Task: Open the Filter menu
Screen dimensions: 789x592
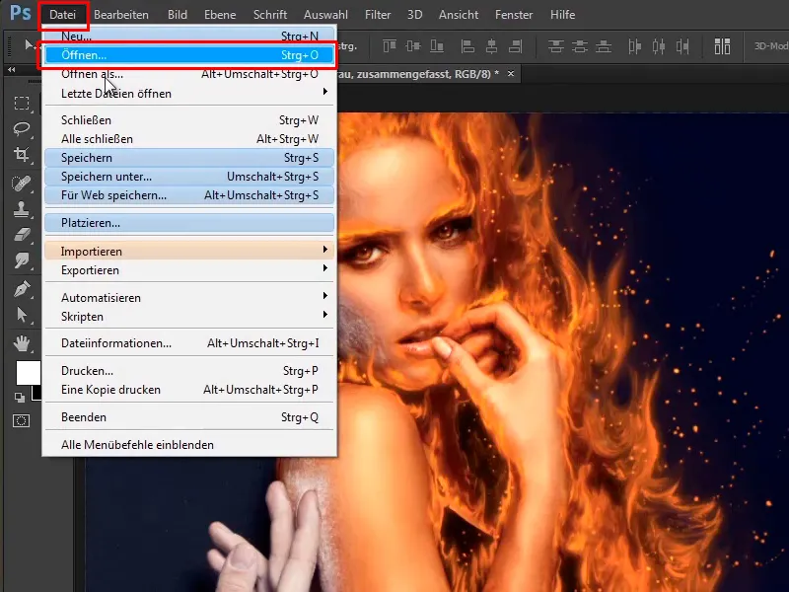Action: pyautogui.click(x=378, y=15)
